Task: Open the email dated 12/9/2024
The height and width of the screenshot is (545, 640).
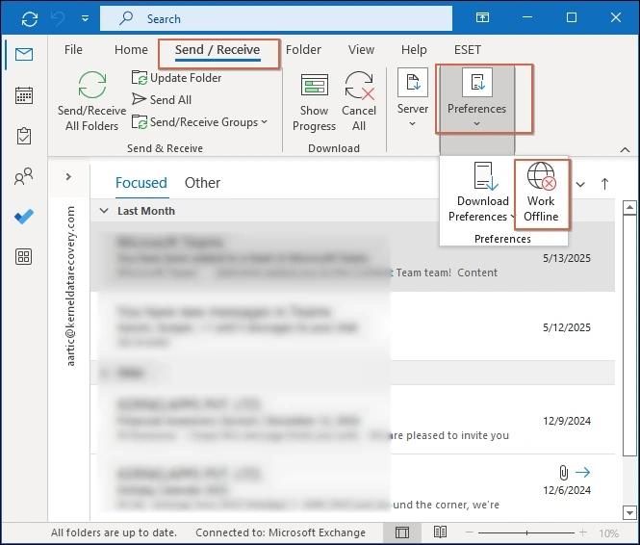Action: (352, 420)
